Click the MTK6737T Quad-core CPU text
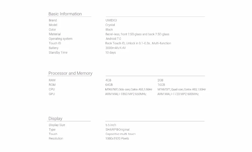 click(182, 89)
